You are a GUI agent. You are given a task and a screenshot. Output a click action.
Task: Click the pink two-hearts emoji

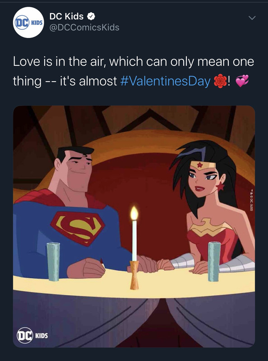(243, 81)
